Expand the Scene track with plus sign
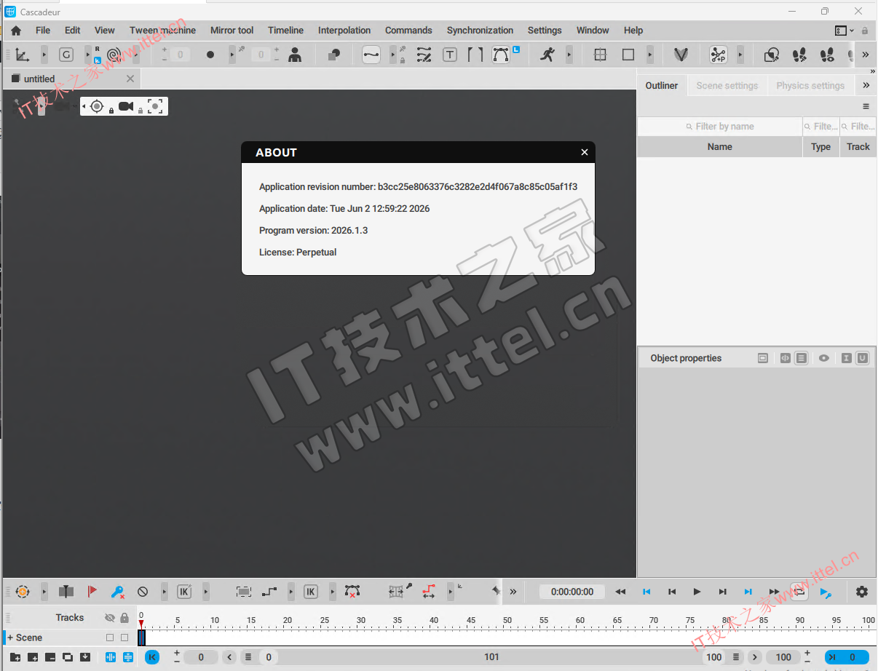Viewport: 878px width, 671px height. (10, 638)
